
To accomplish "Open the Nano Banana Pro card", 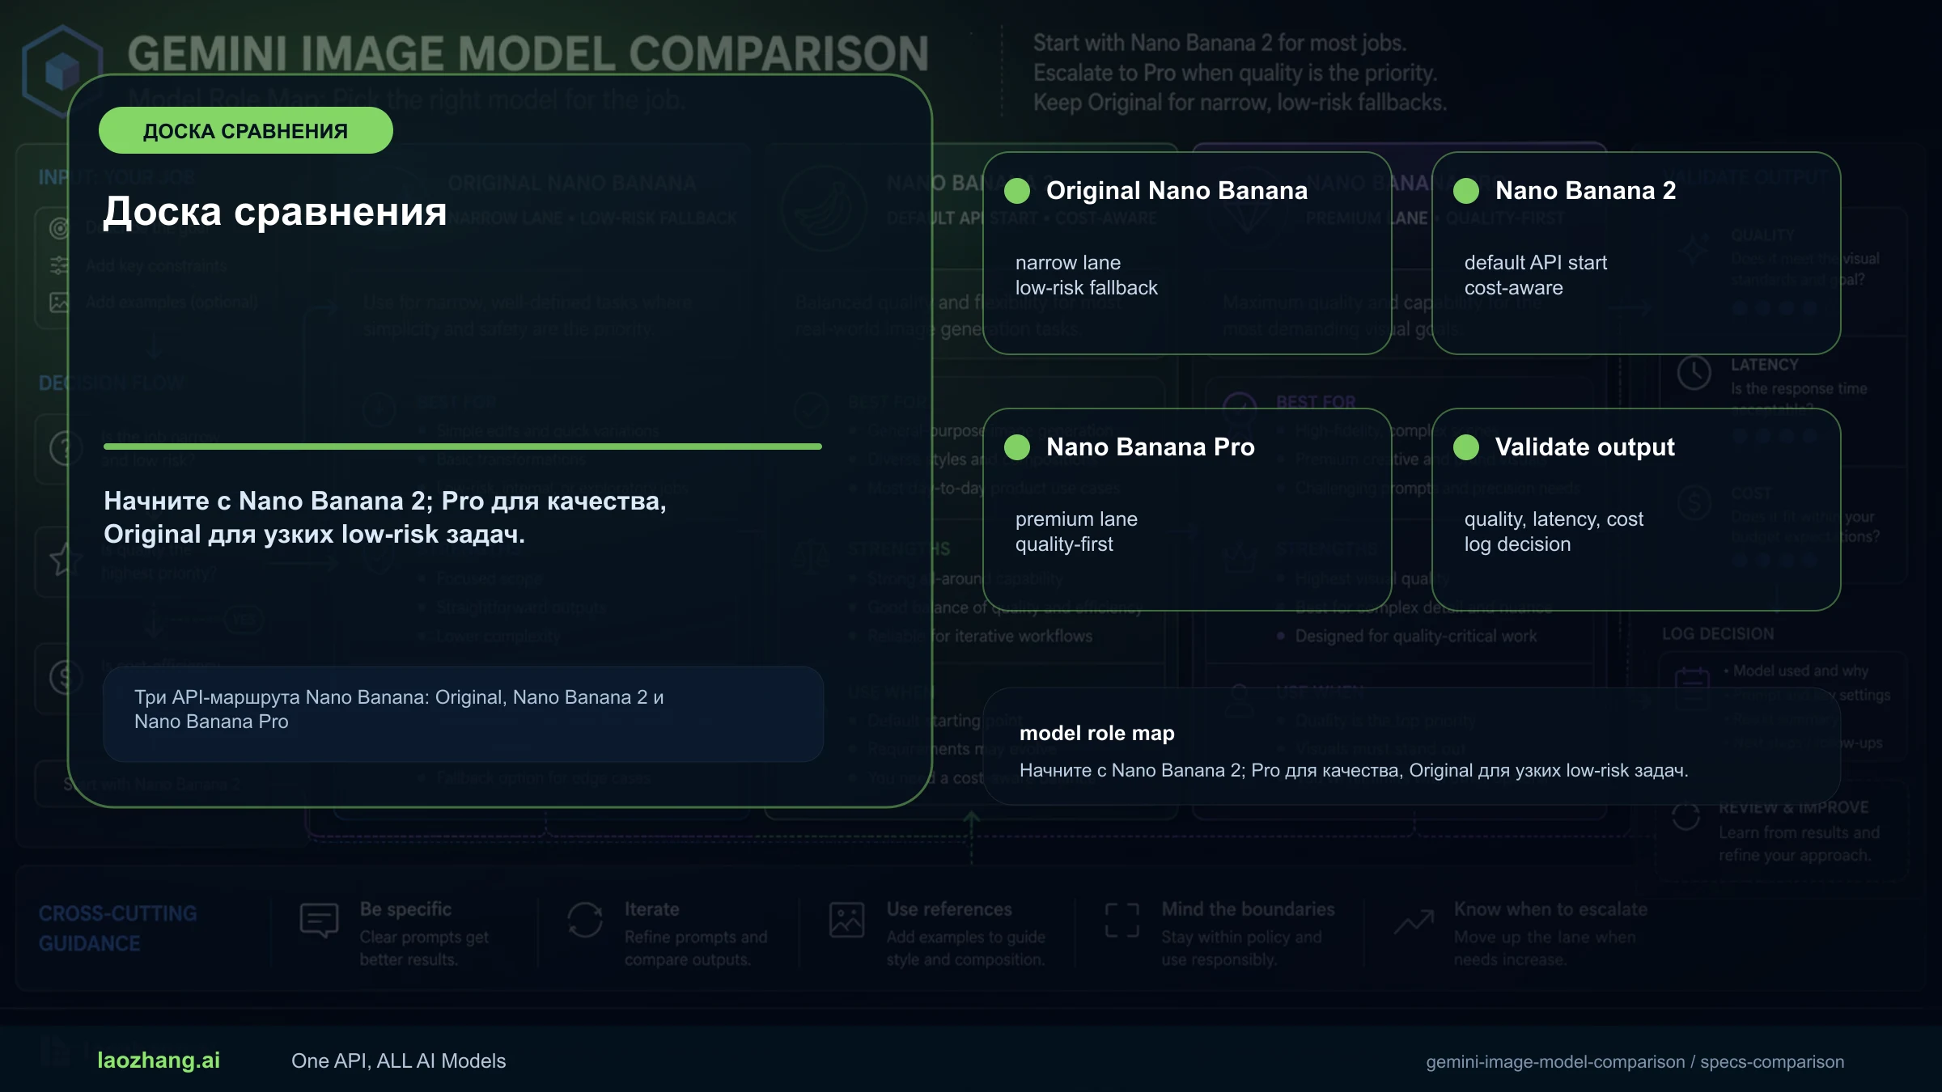I will [x=1187, y=510].
